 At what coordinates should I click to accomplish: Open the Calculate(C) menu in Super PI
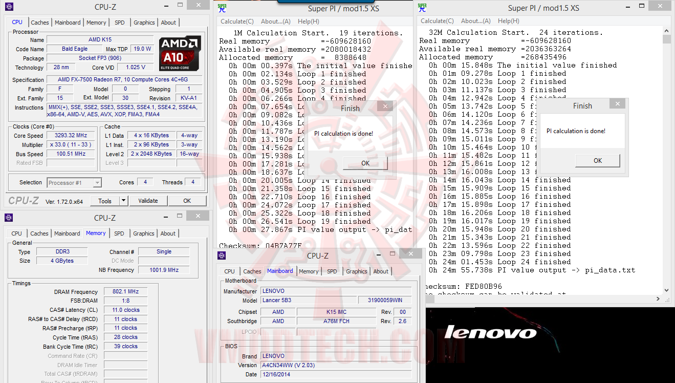pos(237,21)
